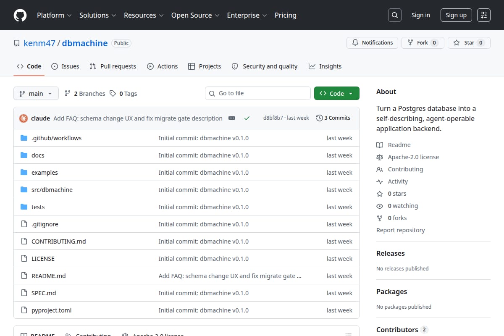Image resolution: width=504 pixels, height=336 pixels.
Task: Open commit hash d8bf8b7
Action: (x=273, y=118)
